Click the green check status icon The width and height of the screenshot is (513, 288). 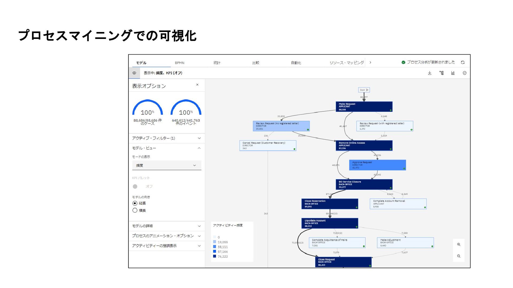pos(403,62)
